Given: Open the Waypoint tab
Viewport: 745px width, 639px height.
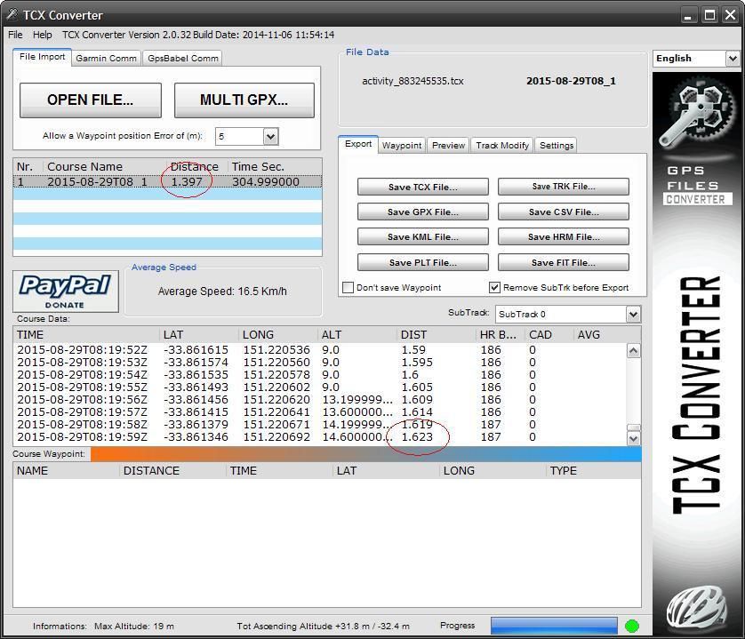Looking at the screenshot, I should tap(402, 146).
